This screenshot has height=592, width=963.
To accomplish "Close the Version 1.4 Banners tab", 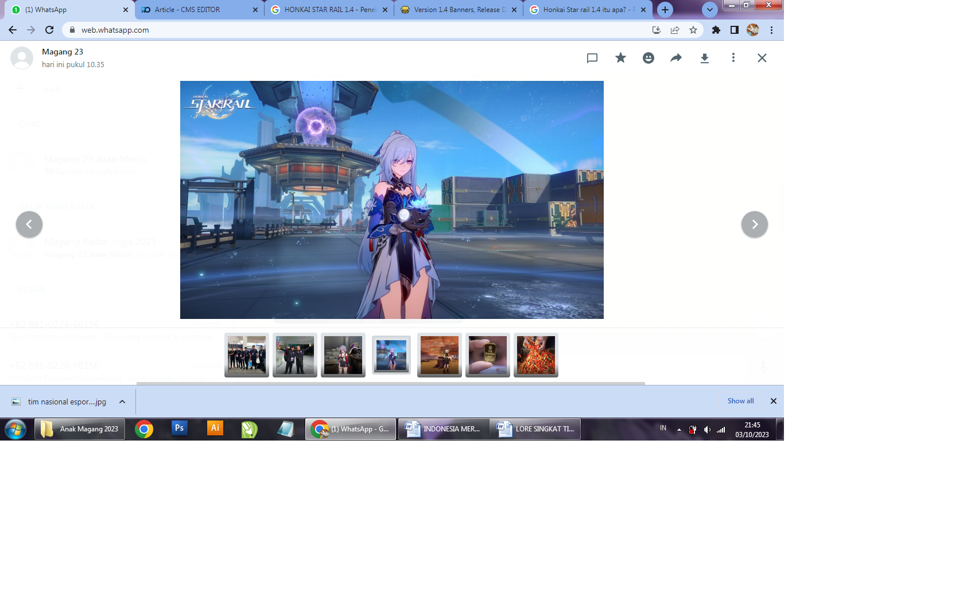I will point(514,10).
